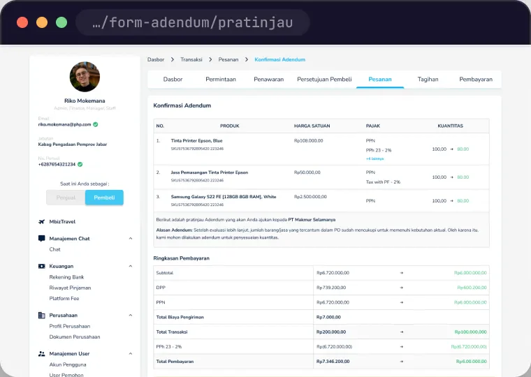Click the phone number +6287654321234
Viewport: 531px width, 377px height.
[57, 165]
